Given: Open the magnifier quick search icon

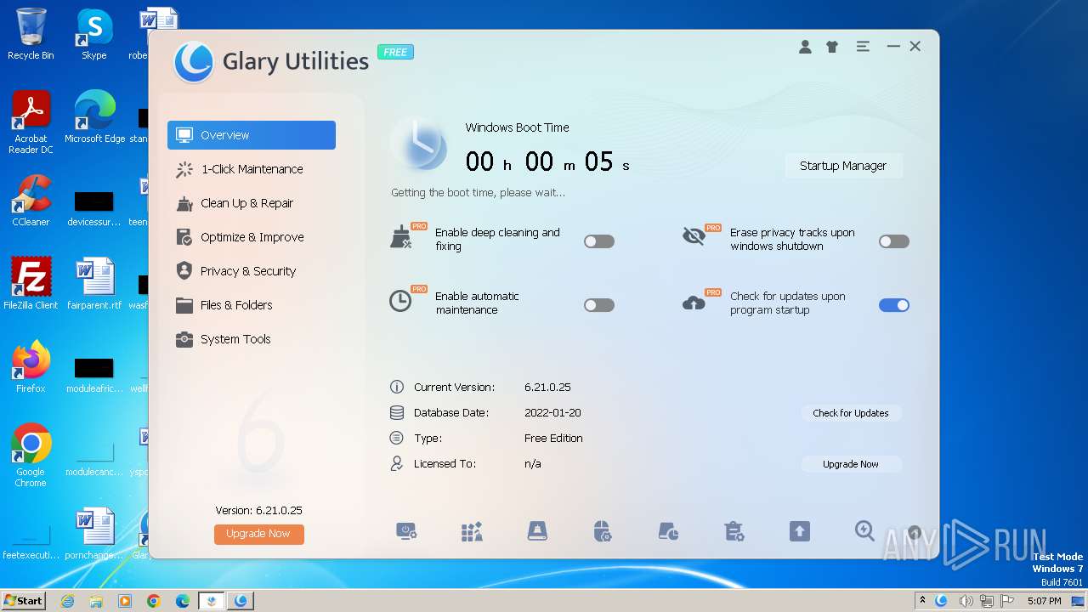Looking at the screenshot, I should pos(864,531).
